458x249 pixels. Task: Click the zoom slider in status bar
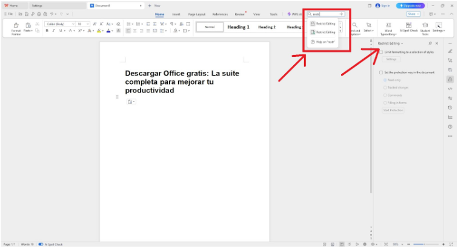pos(425,244)
